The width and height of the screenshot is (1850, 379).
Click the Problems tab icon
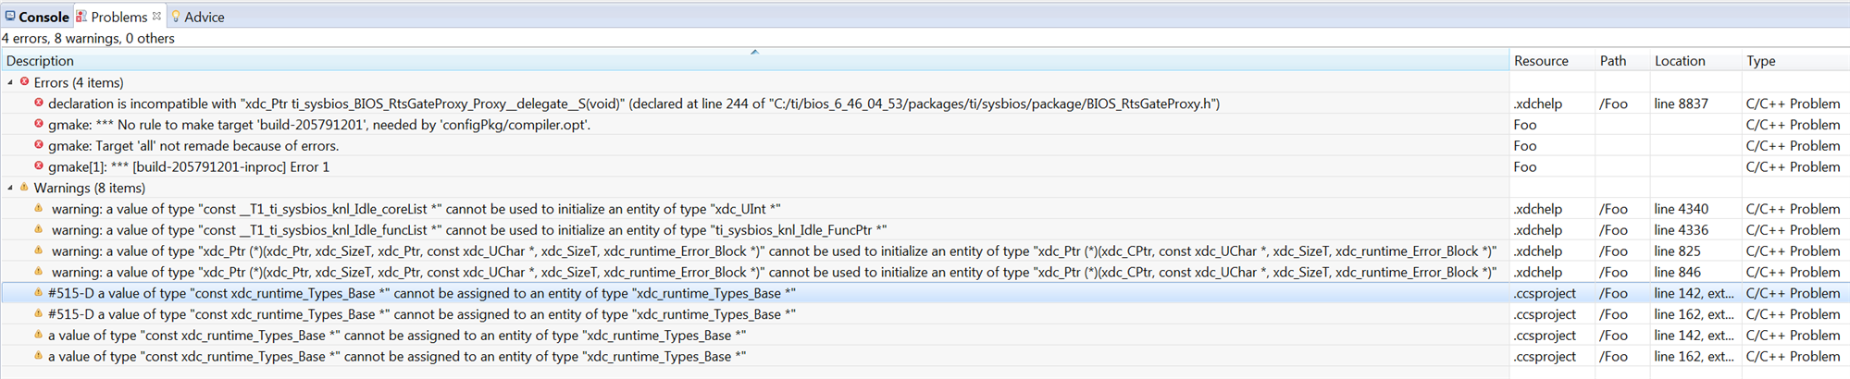[81, 17]
